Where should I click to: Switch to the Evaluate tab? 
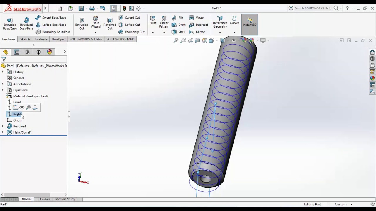[41, 39]
